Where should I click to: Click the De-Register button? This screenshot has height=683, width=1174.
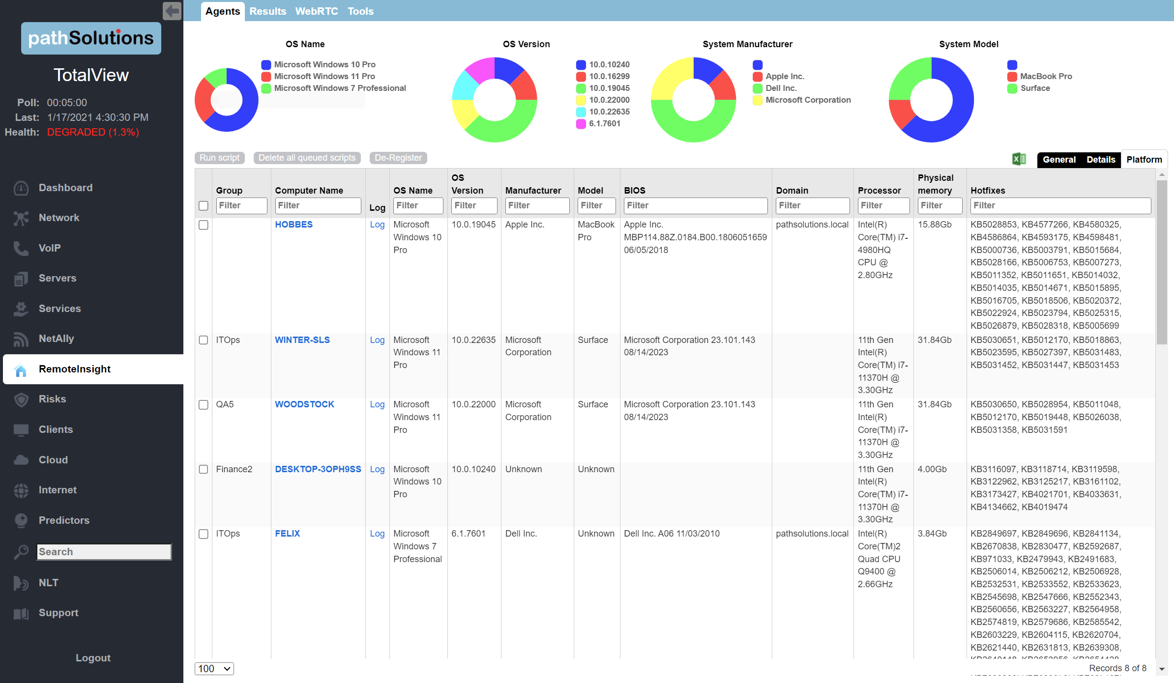click(x=398, y=158)
